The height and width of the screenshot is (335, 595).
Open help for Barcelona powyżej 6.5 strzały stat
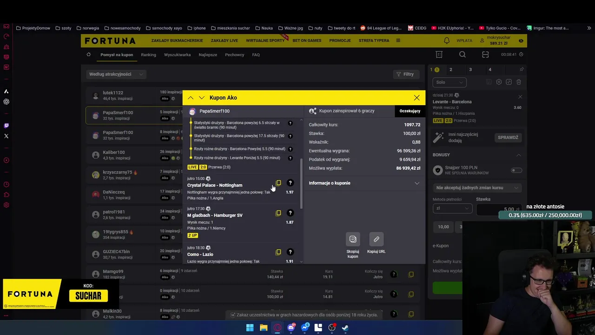click(290, 123)
